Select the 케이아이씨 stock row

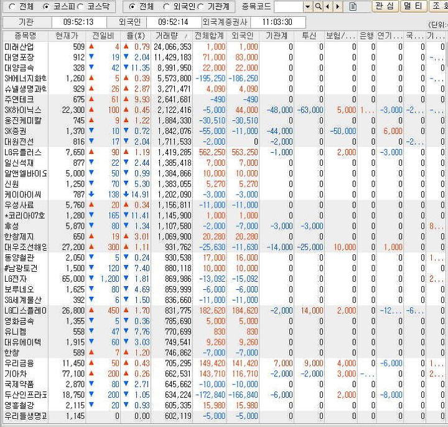click(224, 194)
